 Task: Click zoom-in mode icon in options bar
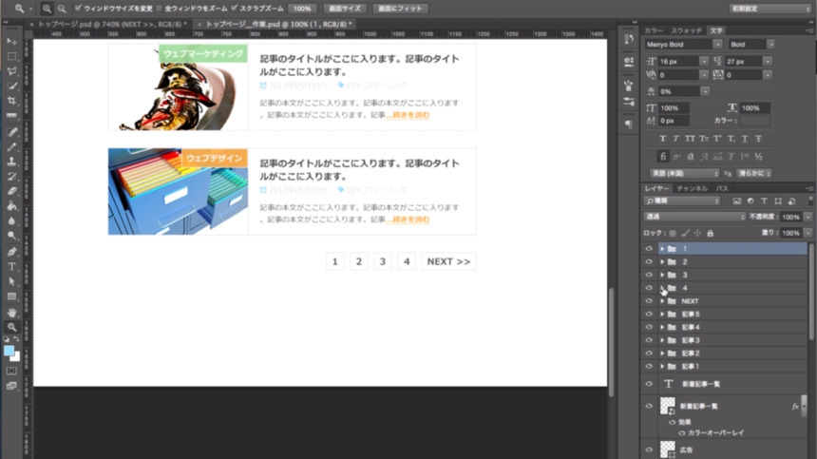coord(47,9)
